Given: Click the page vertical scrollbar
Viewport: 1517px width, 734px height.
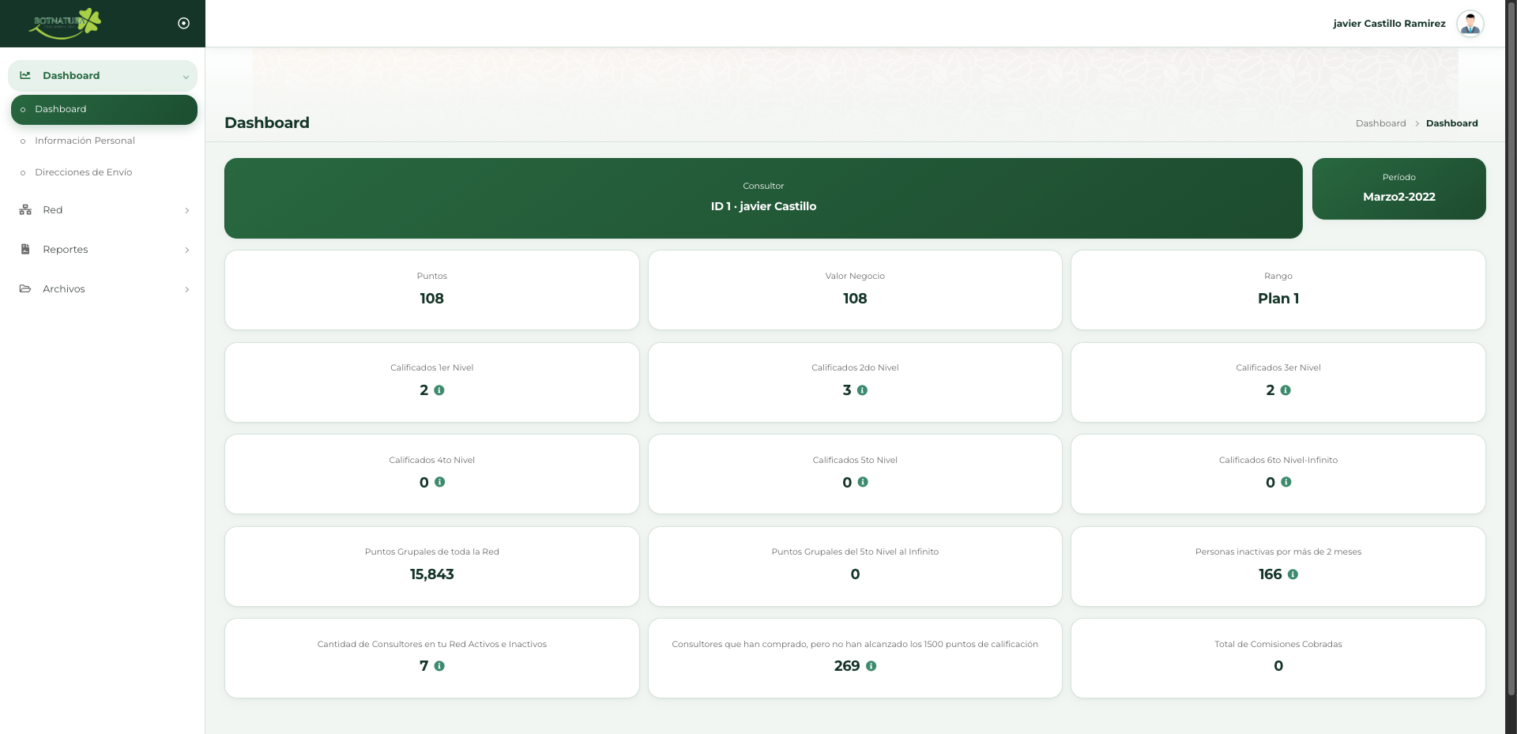Looking at the screenshot, I should pos(1511,348).
